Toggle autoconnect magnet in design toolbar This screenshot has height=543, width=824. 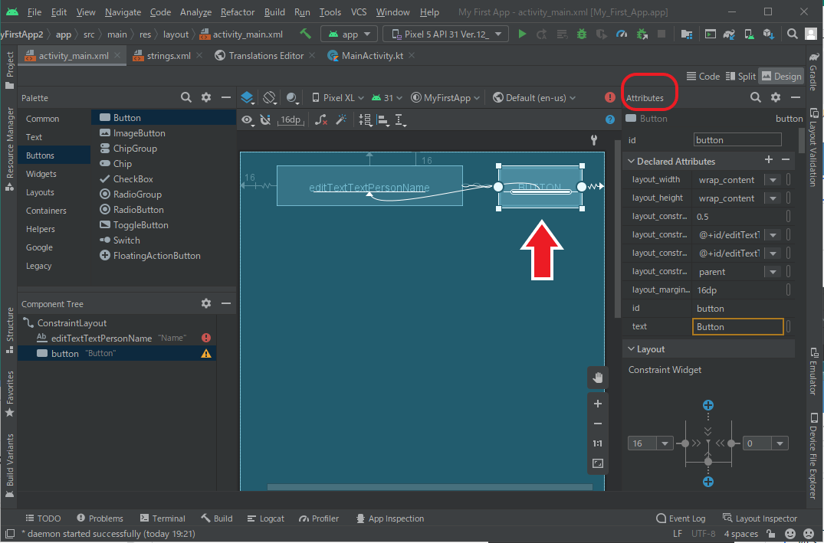[265, 119]
